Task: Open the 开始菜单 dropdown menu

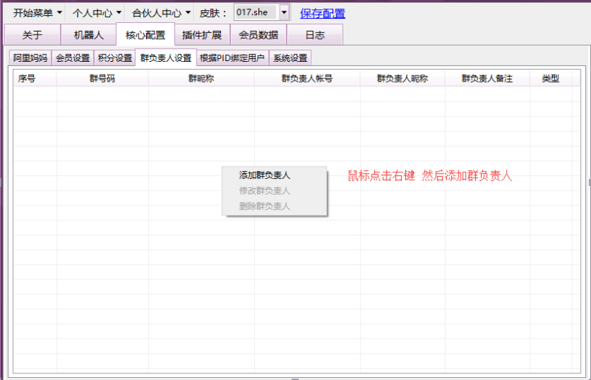Action: click(37, 13)
